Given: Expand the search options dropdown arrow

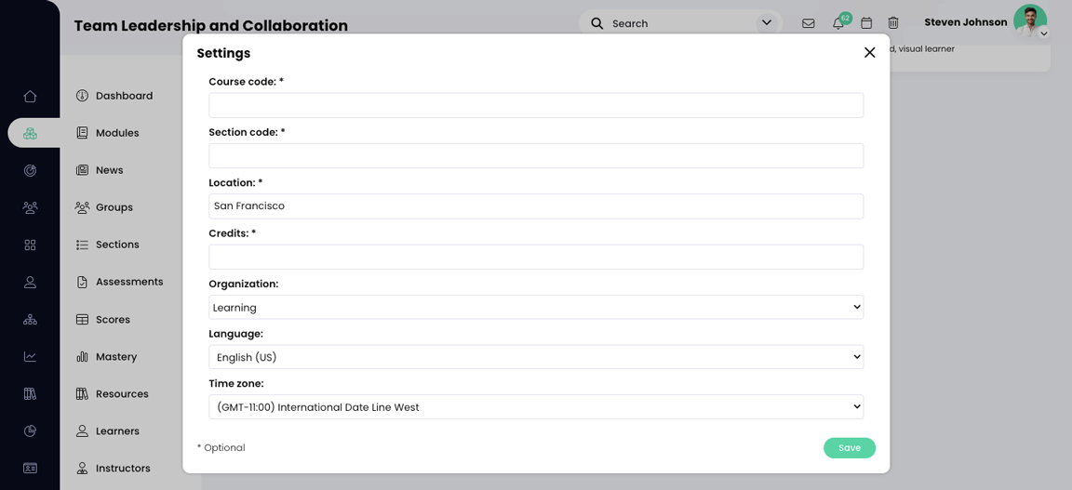Looking at the screenshot, I should (767, 23).
